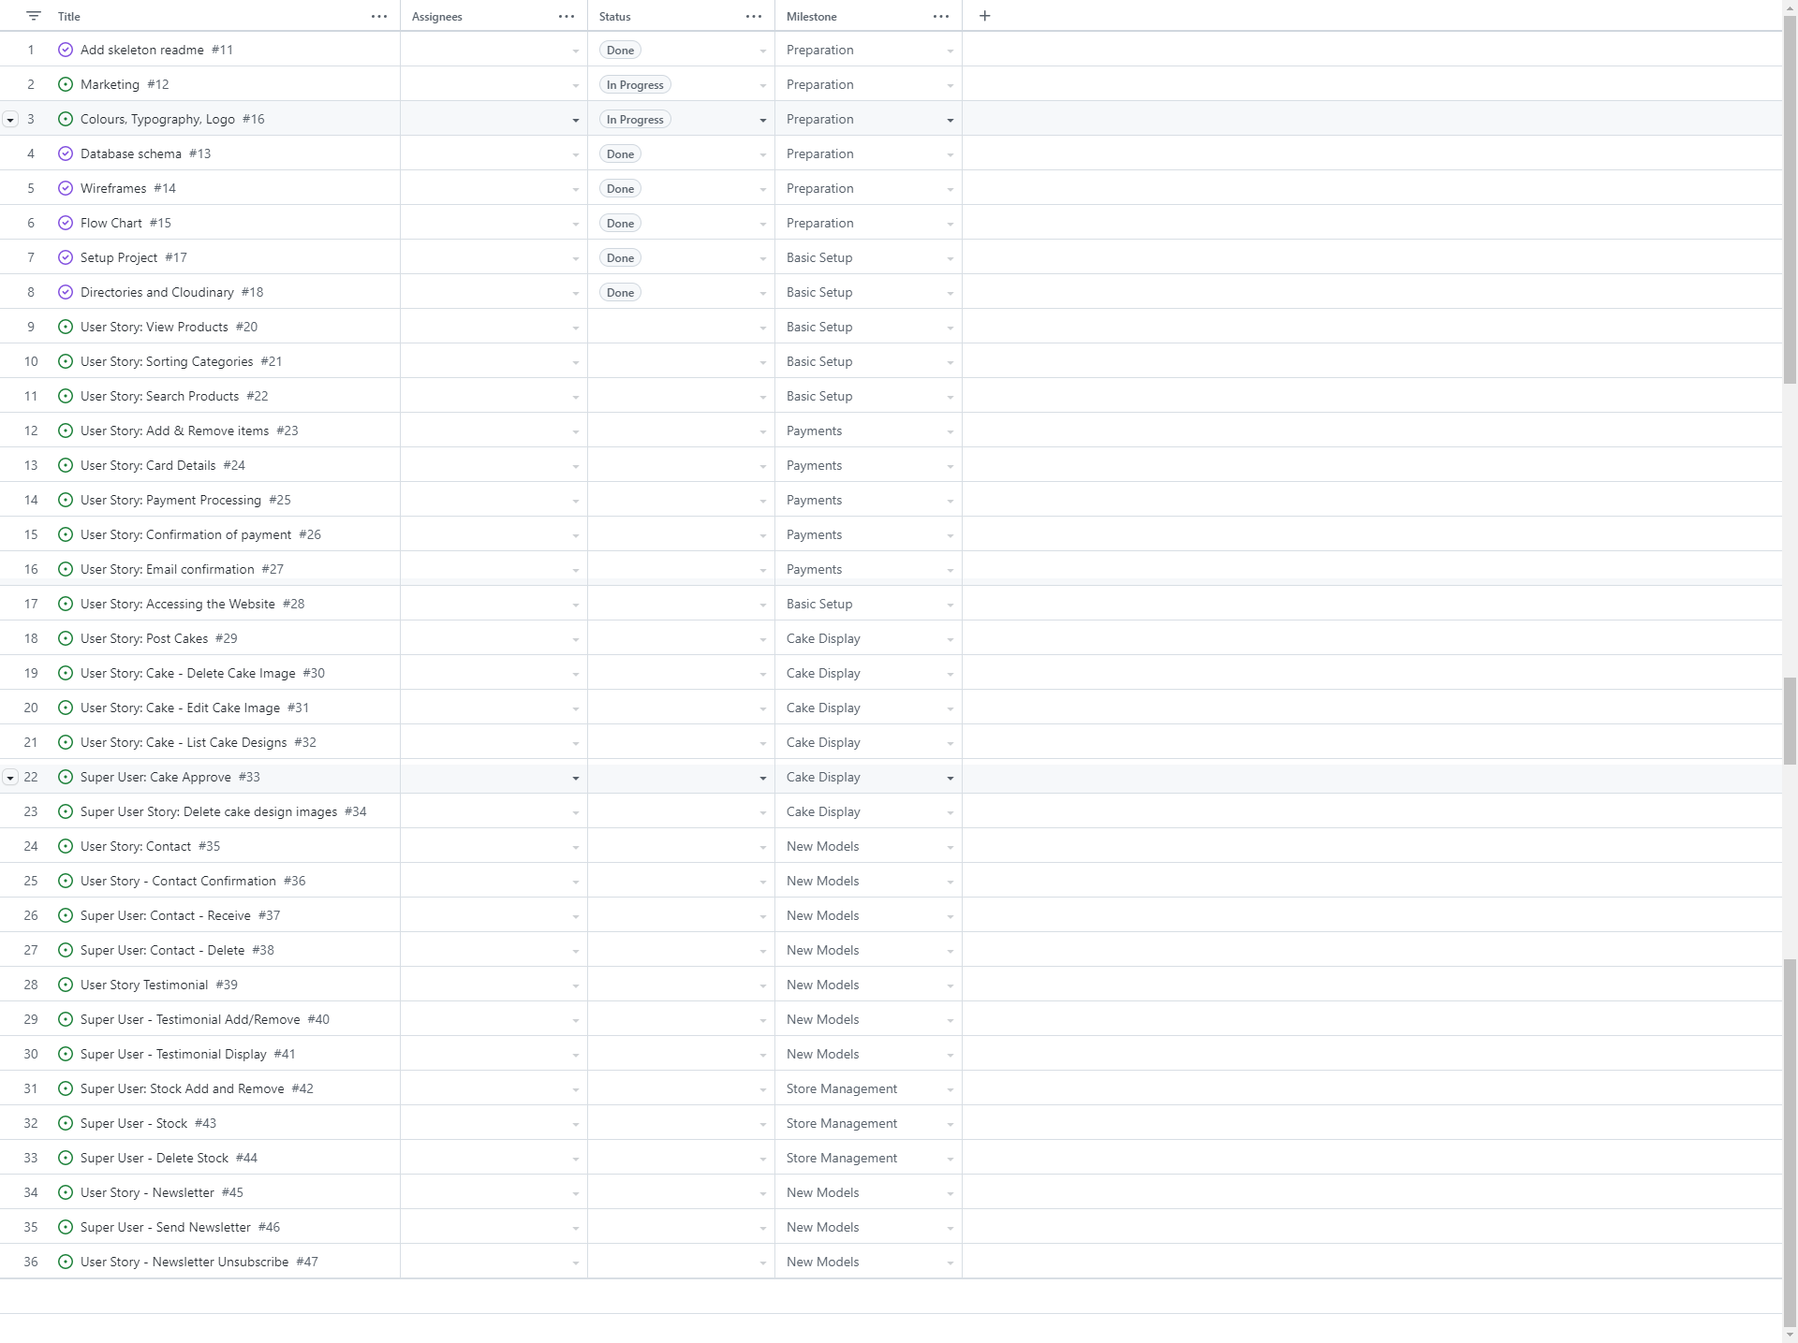The width and height of the screenshot is (1798, 1343).
Task: Open Assignees dropdown for Setup Project row
Action: (575, 258)
